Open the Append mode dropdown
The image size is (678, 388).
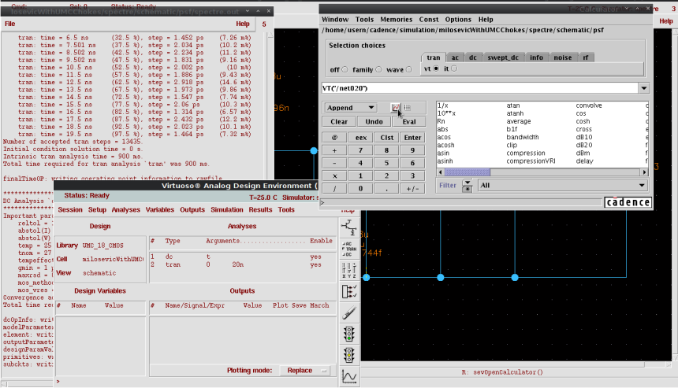[350, 108]
